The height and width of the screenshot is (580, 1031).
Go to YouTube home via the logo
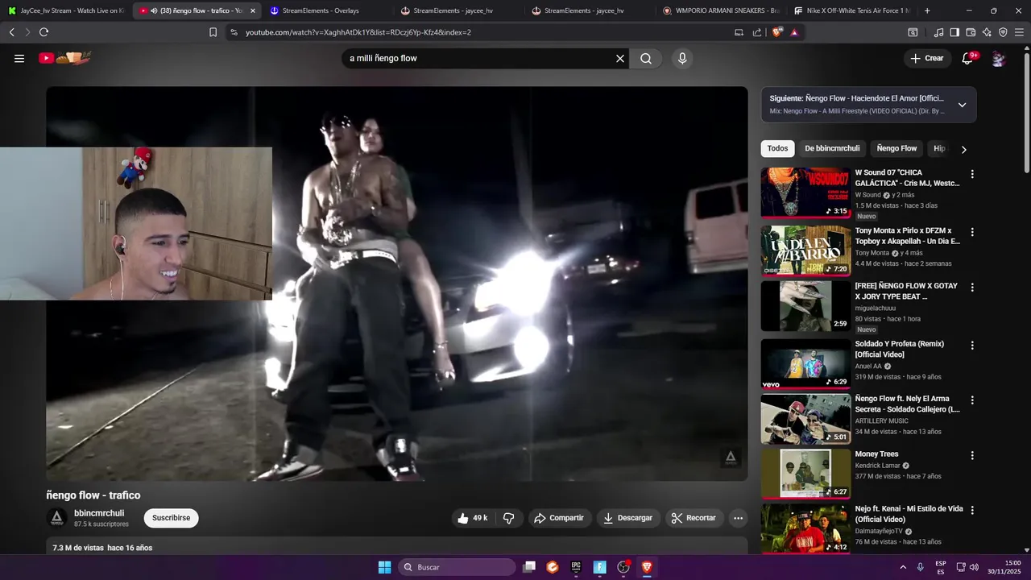pyautogui.click(x=65, y=58)
